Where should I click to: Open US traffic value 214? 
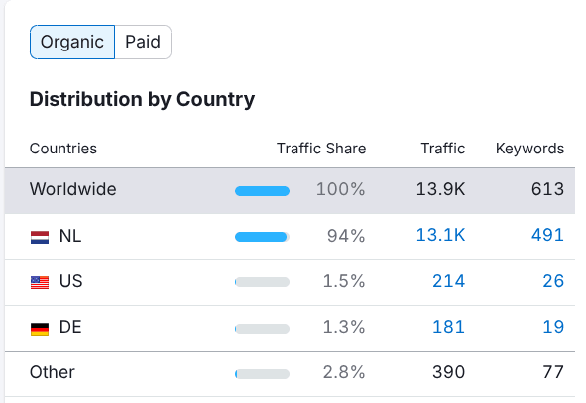448,281
